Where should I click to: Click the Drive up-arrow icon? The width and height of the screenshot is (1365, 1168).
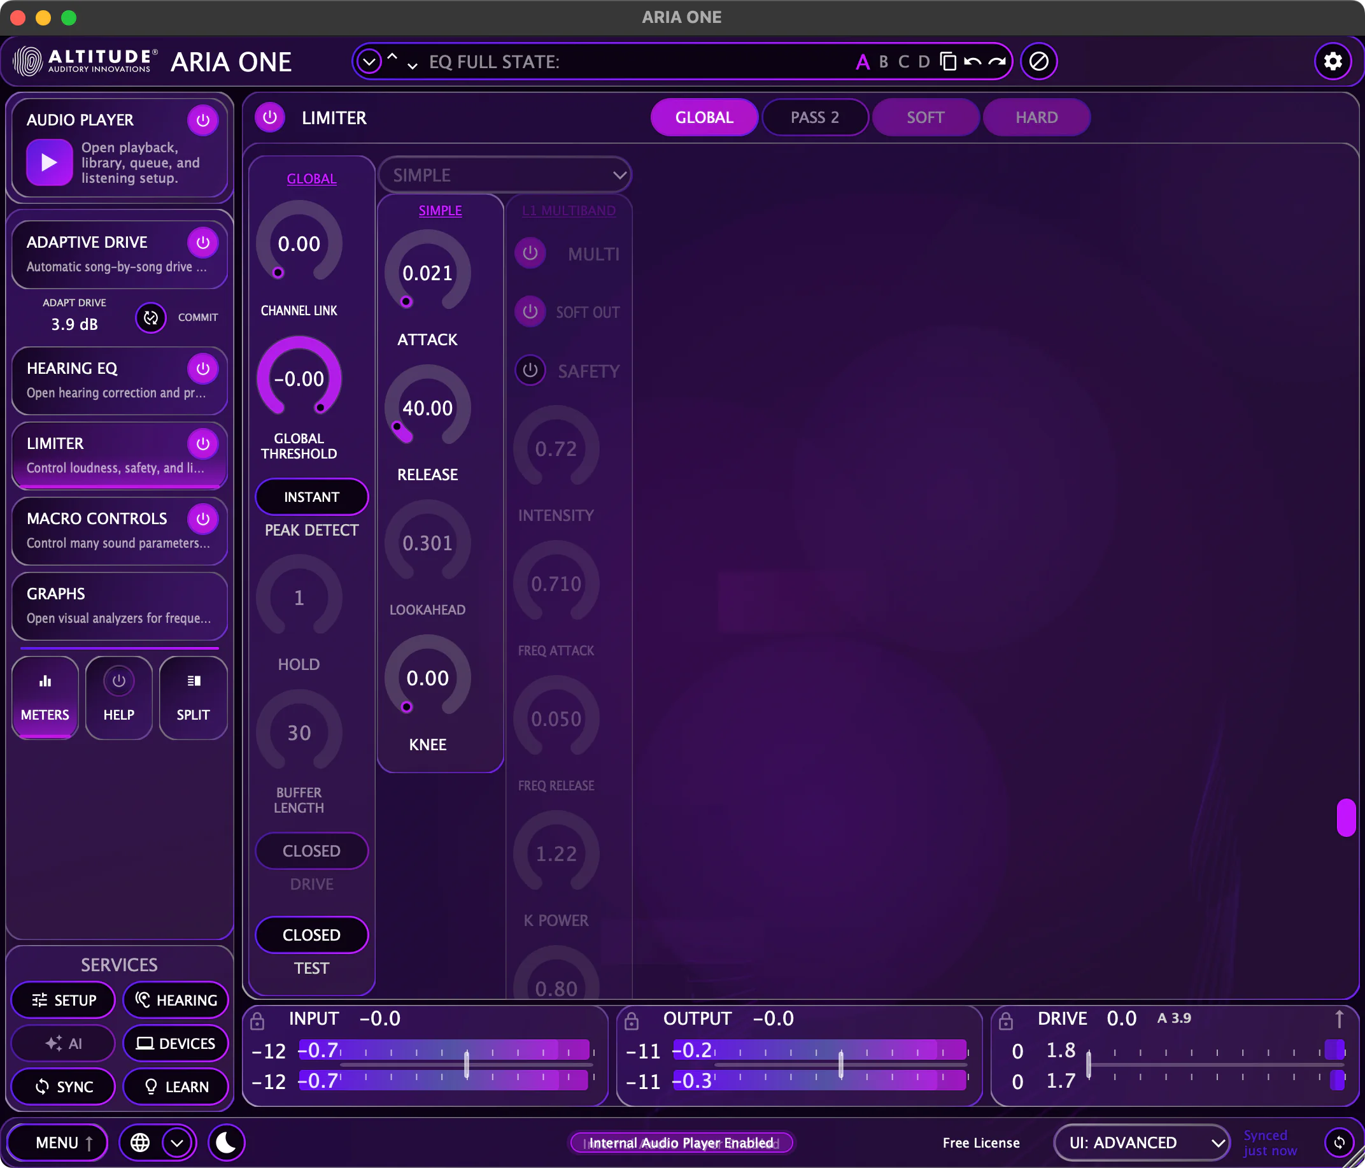tap(1339, 1019)
